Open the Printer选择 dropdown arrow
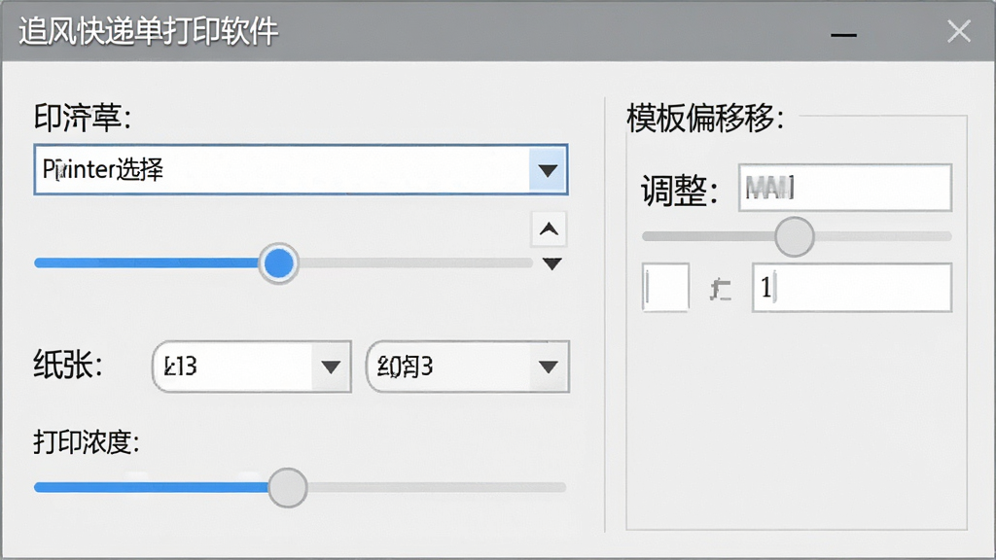 (x=548, y=169)
